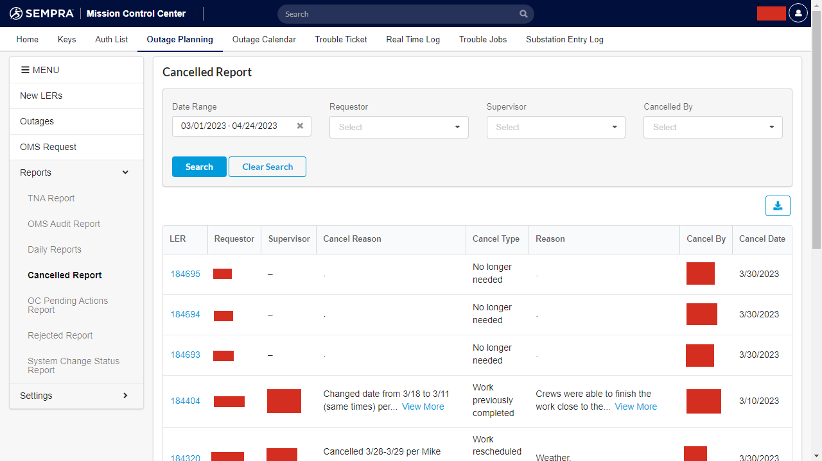Switch to the Outage Calendar tab
822x461 pixels.
264,39
